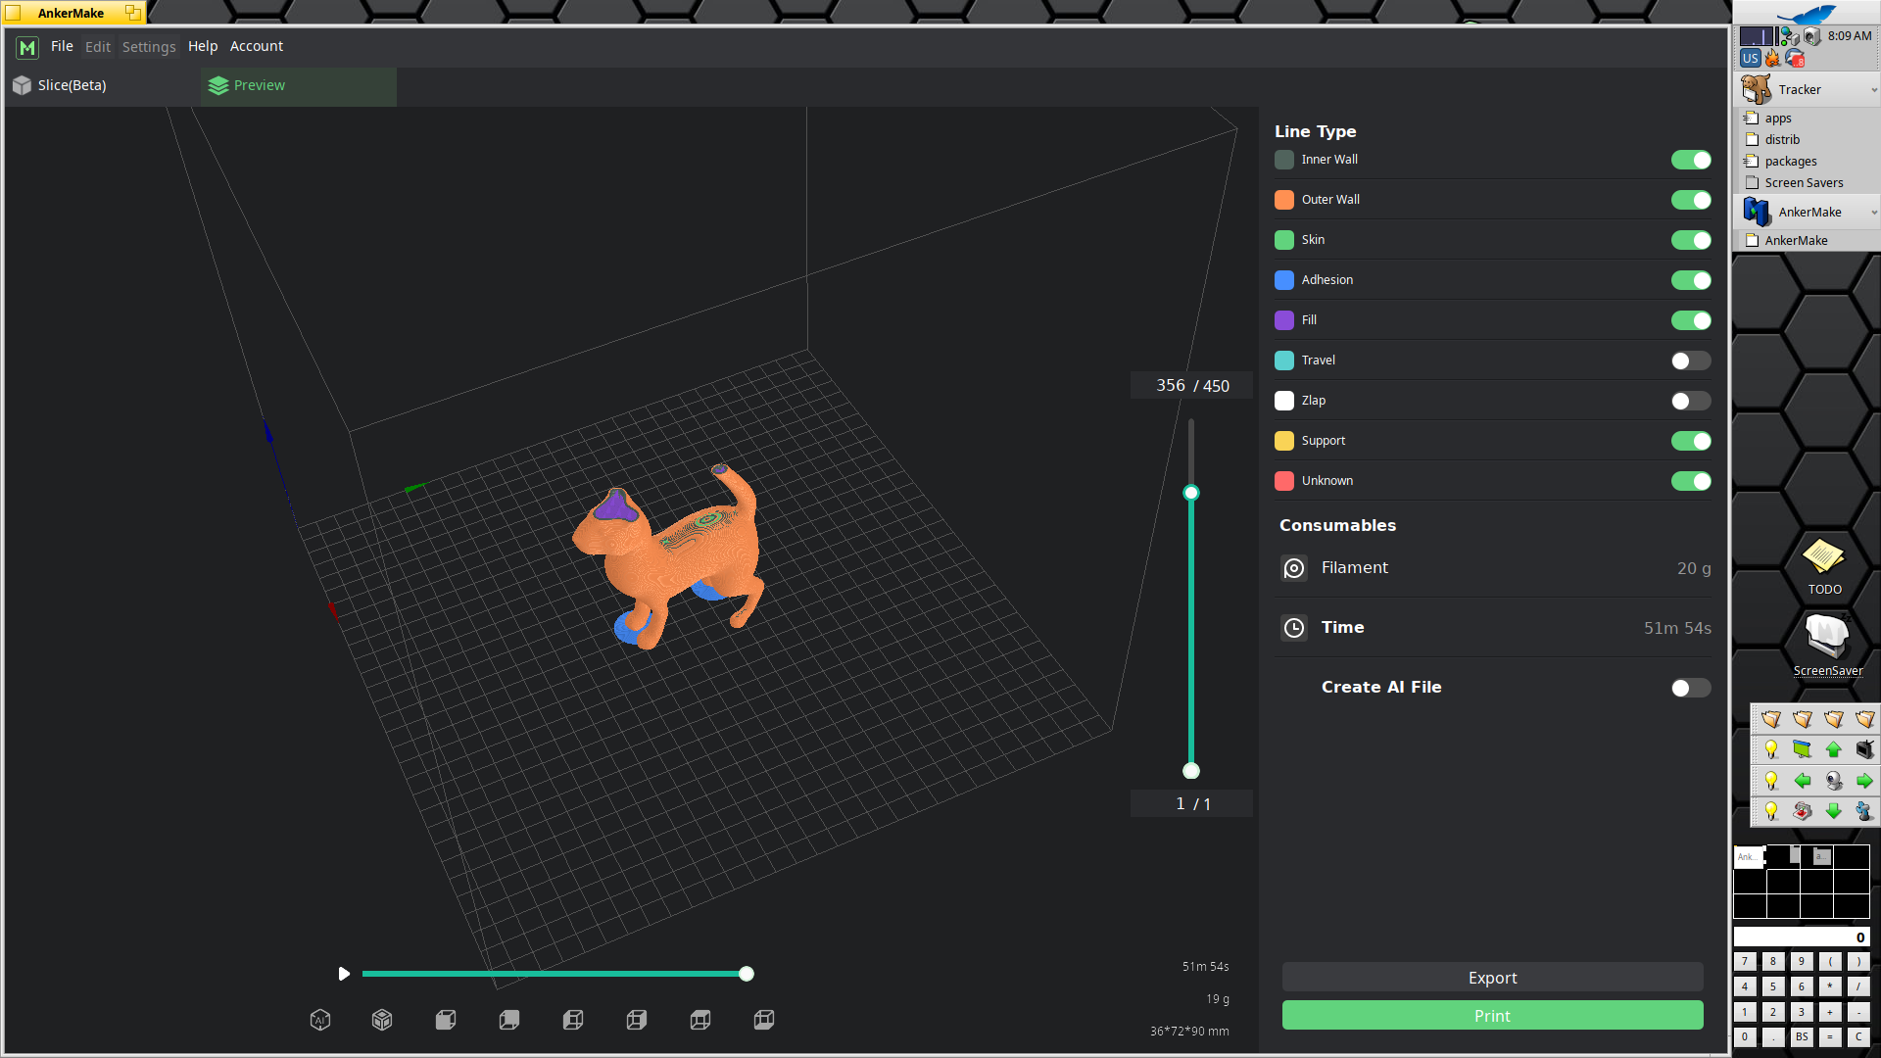Click the upper layer slider handle
This screenshot has width=1881, height=1058.
(1191, 493)
